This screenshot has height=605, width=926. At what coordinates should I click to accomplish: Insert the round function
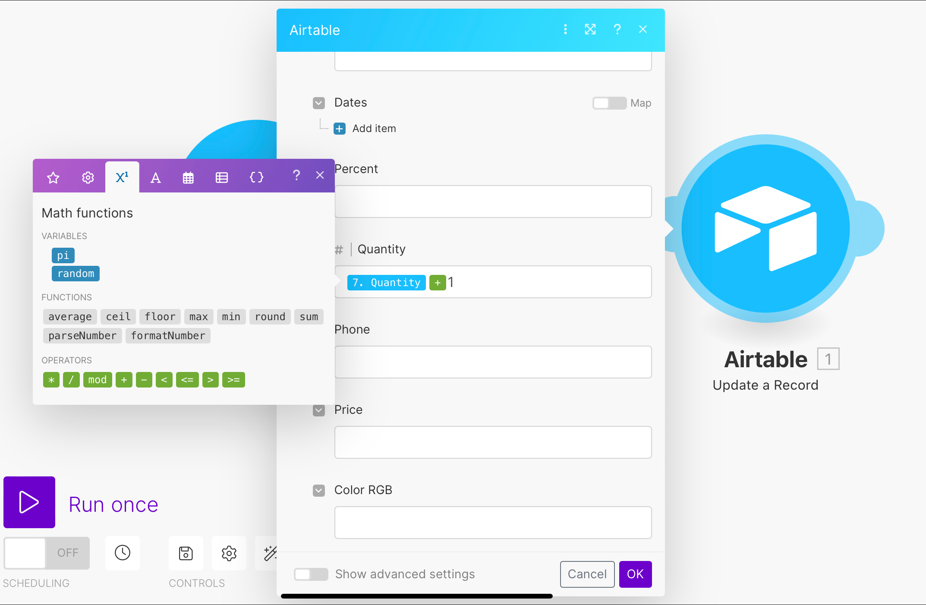[270, 317]
